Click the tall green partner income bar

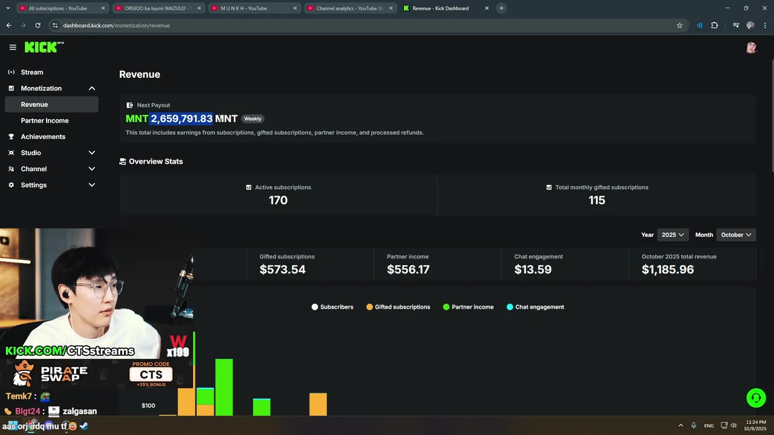(x=224, y=387)
